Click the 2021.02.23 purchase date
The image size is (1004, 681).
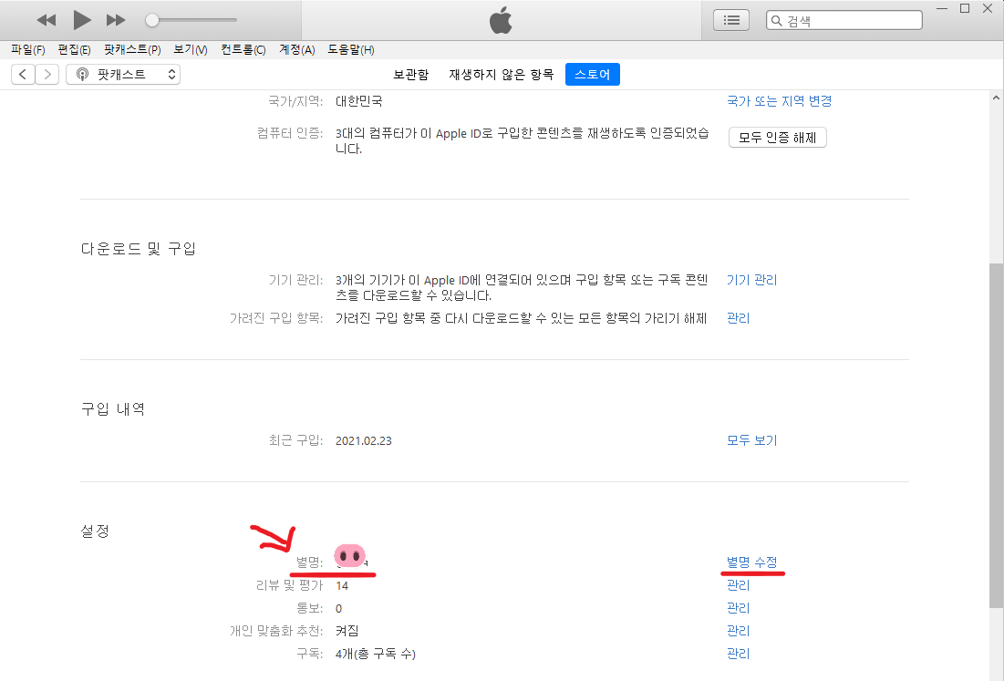coord(364,441)
